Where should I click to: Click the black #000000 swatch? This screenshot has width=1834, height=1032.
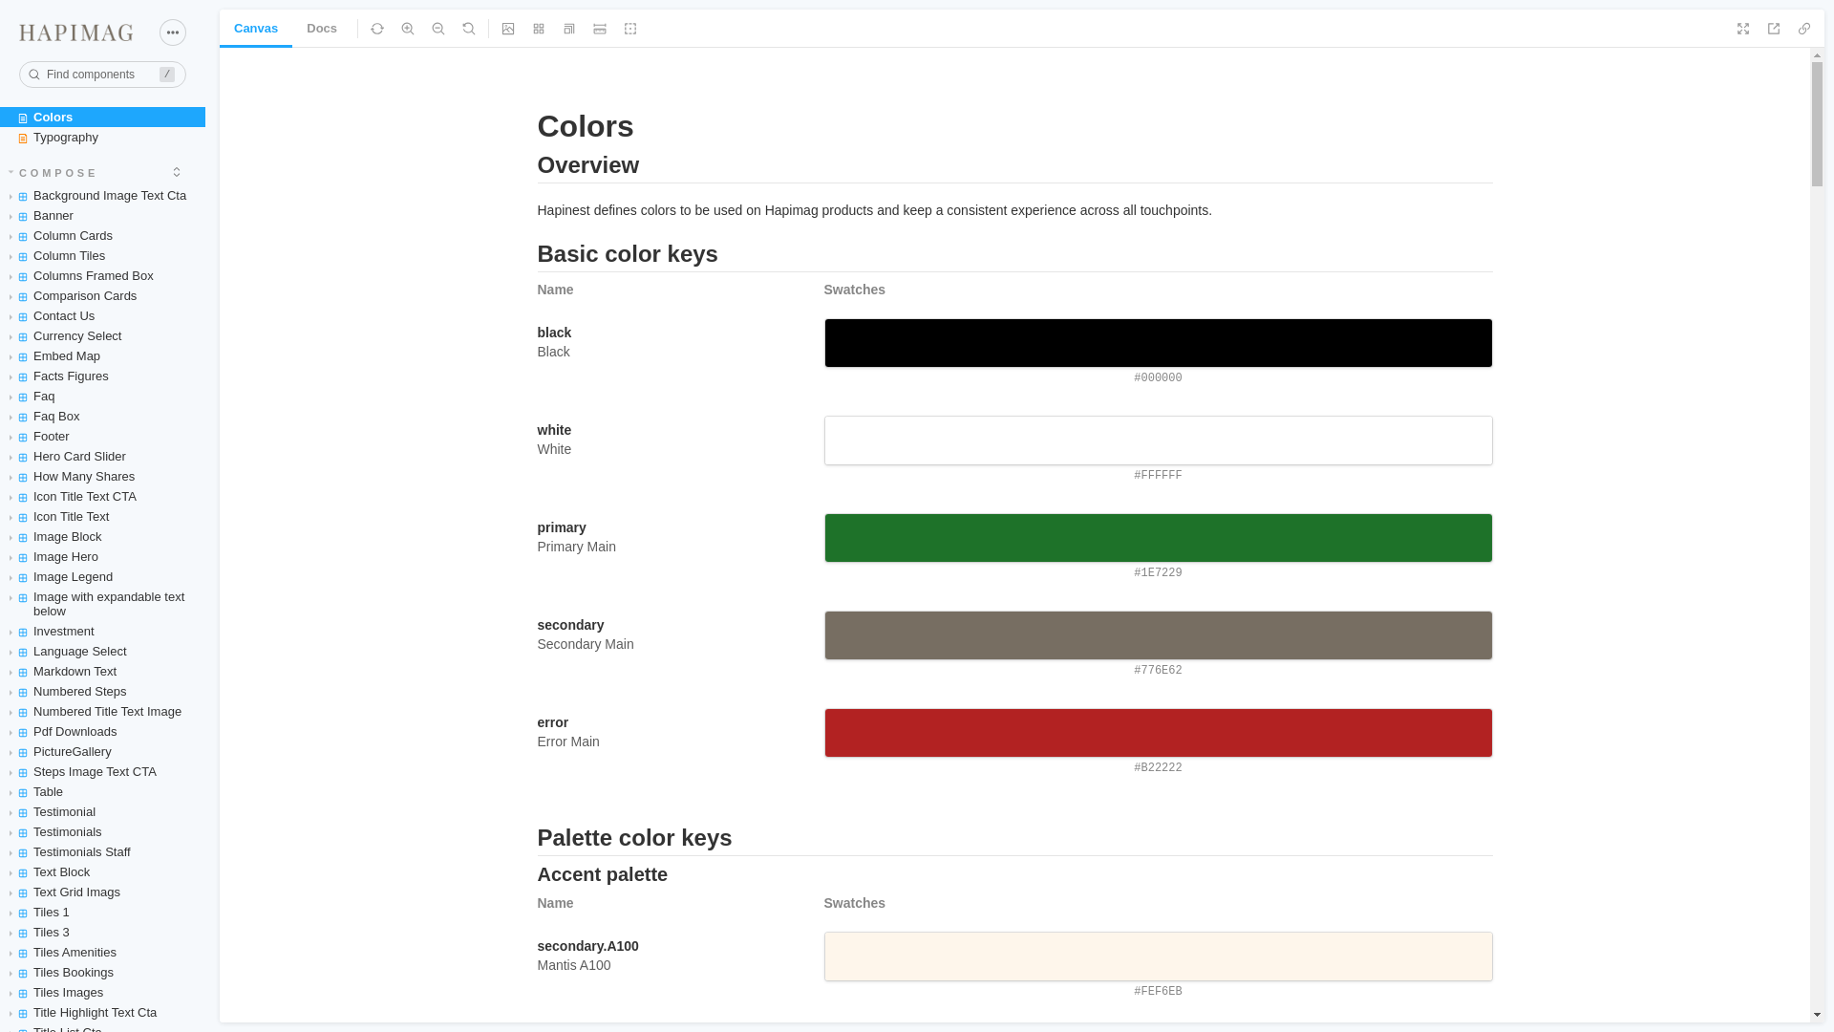point(1158,343)
